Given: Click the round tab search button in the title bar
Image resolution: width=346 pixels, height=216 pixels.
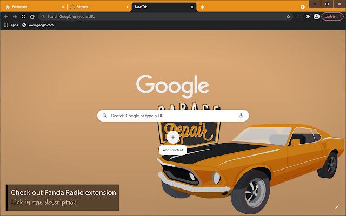Looking at the screenshot, I should [303, 7].
